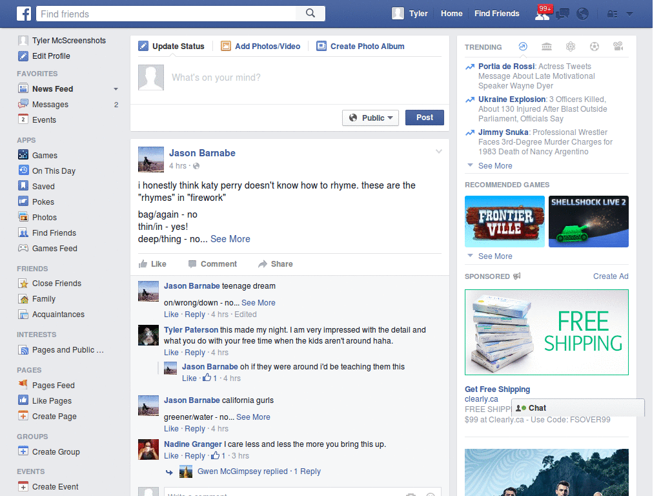Open Tyler profile in top bar
Image resolution: width=661 pixels, height=496 pixels.
(x=410, y=14)
